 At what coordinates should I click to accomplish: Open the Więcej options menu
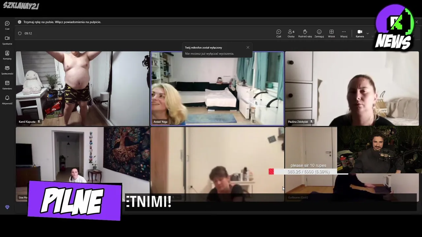tap(344, 33)
